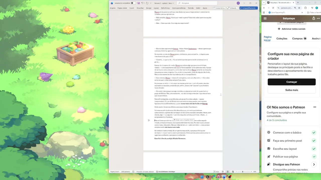Click the Chrome reload icon

click(x=273, y=8)
